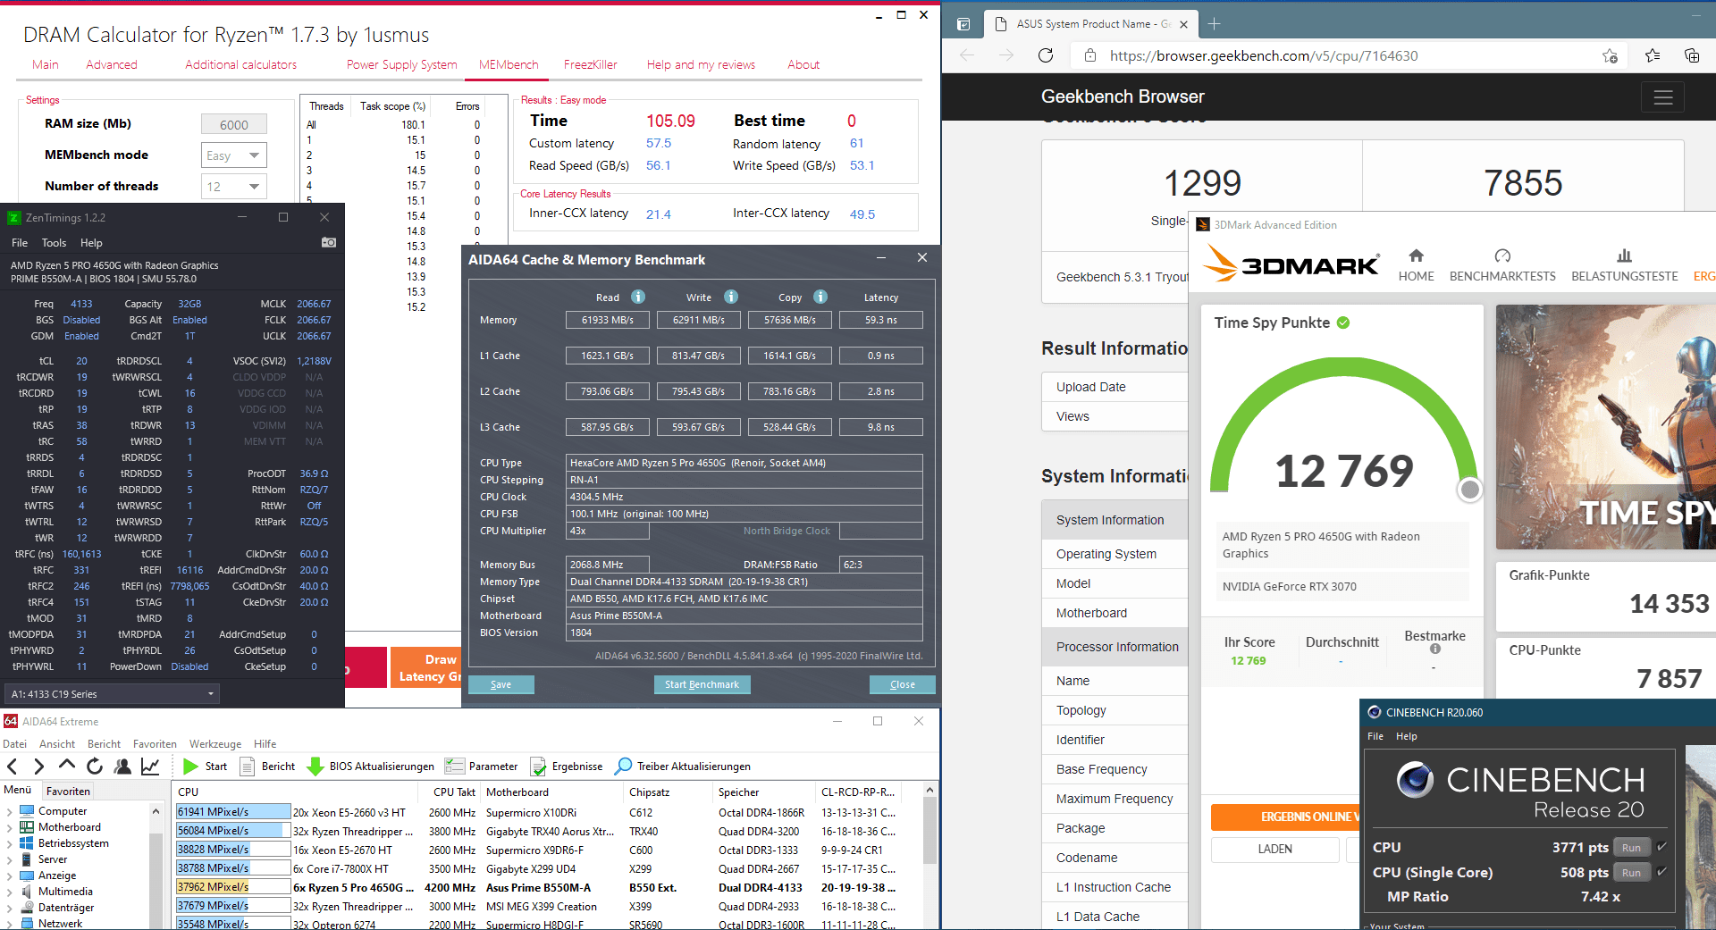Close the ASUS System Product Name tab

[x=1183, y=24]
